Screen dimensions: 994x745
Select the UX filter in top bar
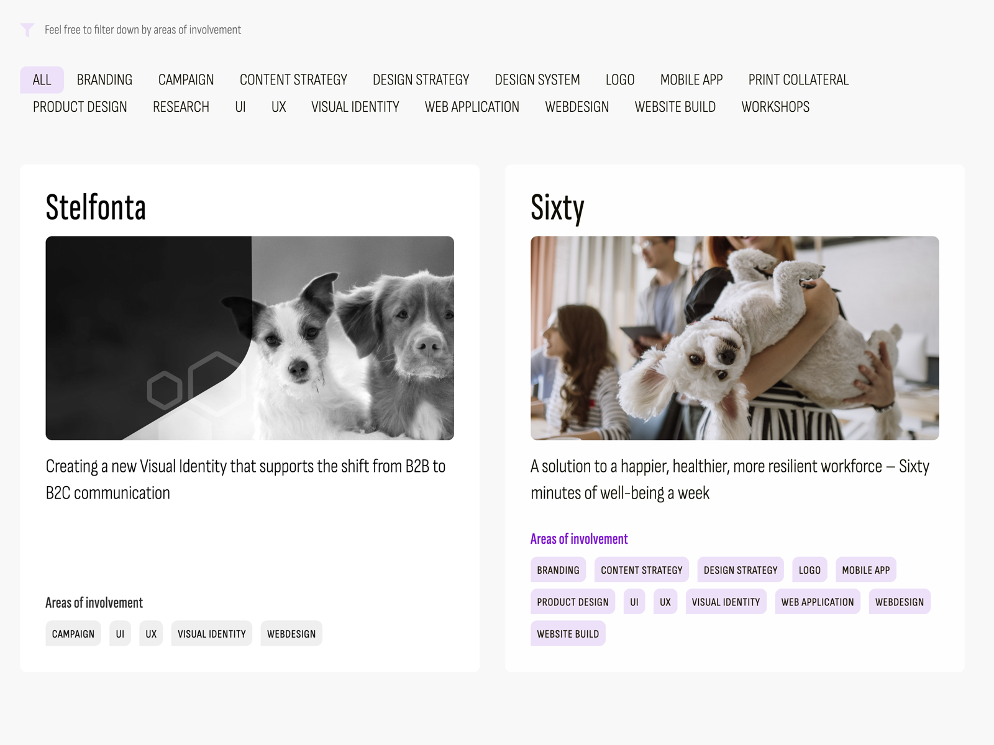click(x=278, y=107)
